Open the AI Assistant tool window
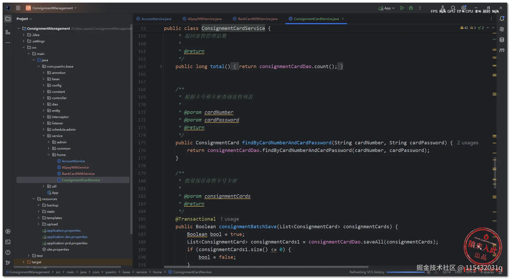Image resolution: width=510 pixels, height=279 pixels. (502, 29)
